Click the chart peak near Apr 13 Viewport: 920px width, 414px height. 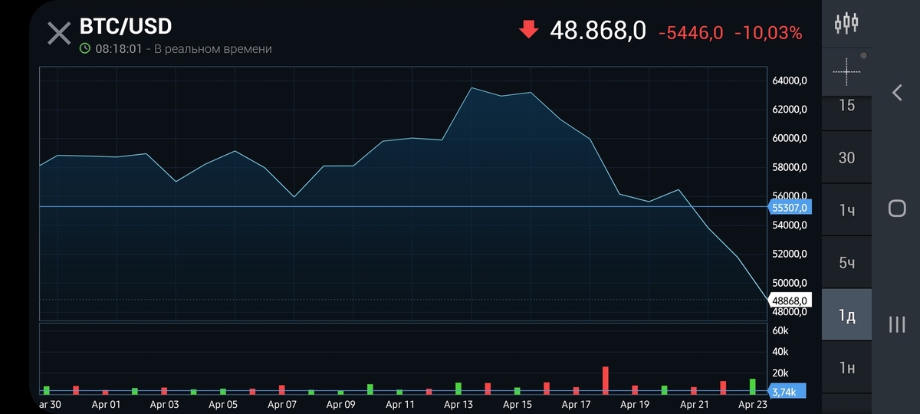point(472,88)
